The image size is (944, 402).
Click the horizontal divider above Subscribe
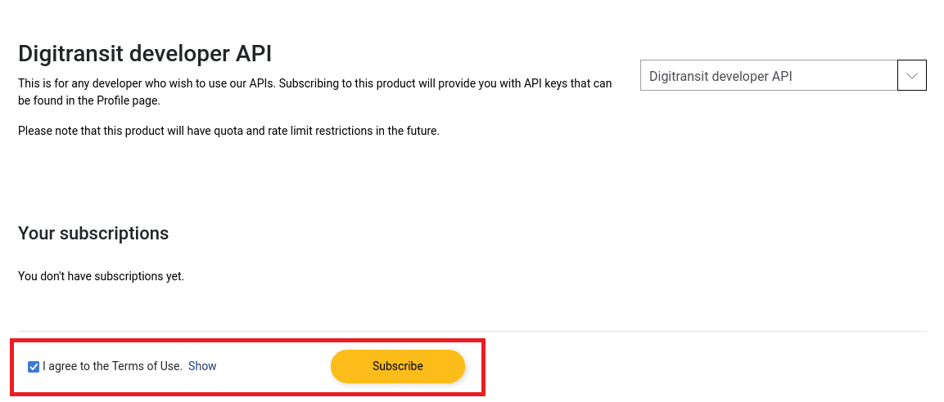pos(472,331)
